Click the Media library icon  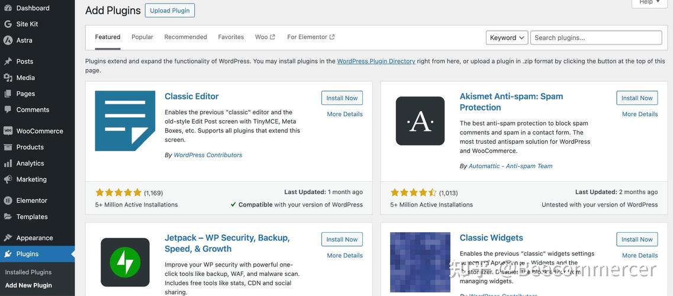pyautogui.click(x=8, y=78)
